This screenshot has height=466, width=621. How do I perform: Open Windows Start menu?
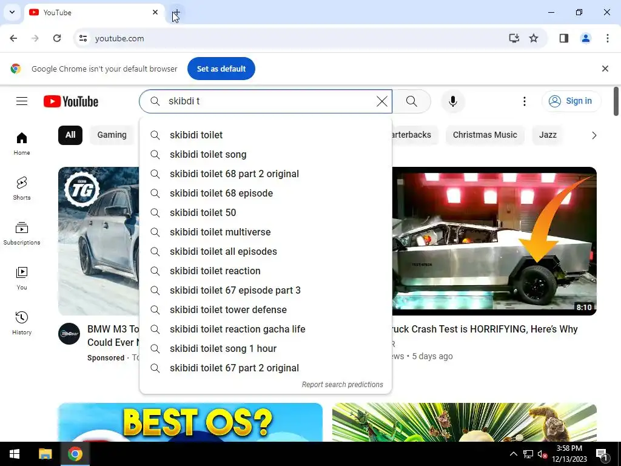(15, 454)
